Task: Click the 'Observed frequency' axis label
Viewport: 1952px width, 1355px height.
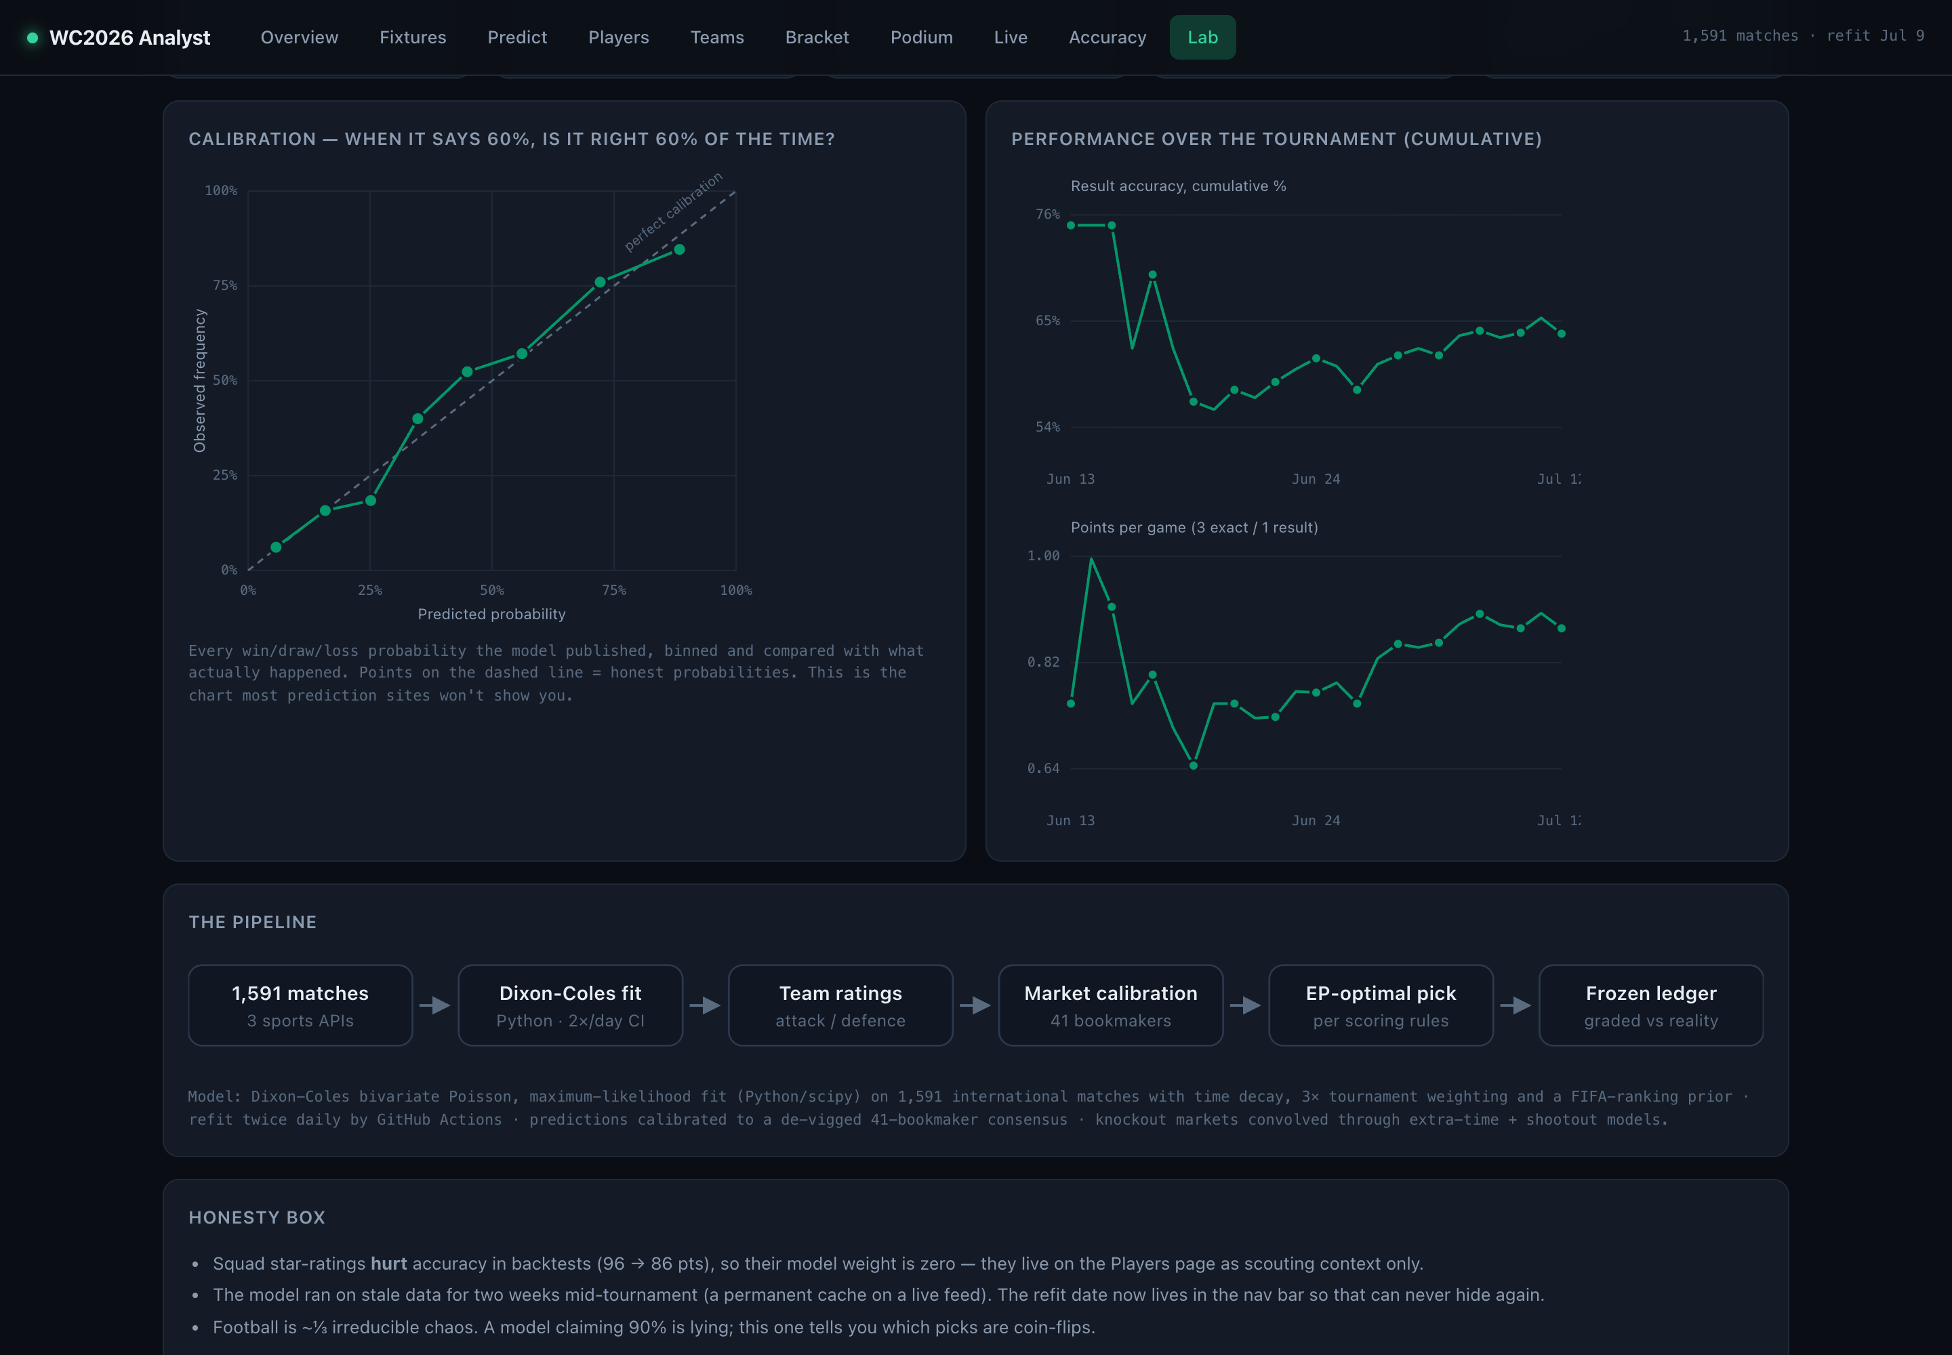Action: tap(200, 380)
